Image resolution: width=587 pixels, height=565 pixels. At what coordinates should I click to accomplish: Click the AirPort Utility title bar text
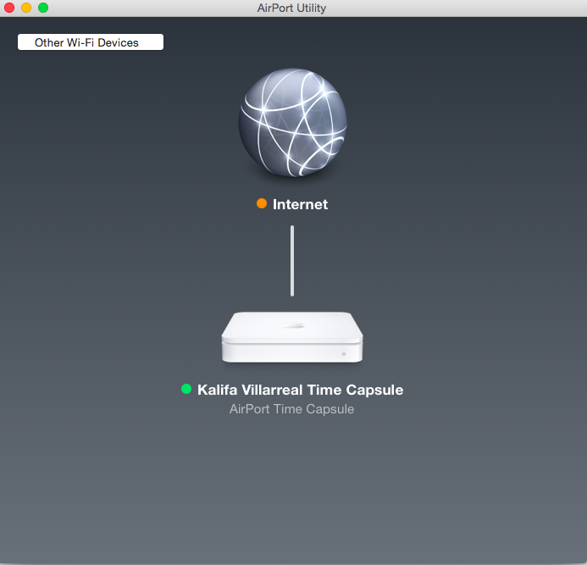pos(291,8)
